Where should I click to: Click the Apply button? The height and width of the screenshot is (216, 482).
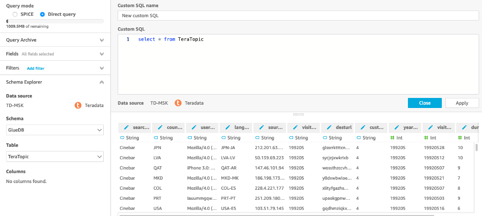461,103
